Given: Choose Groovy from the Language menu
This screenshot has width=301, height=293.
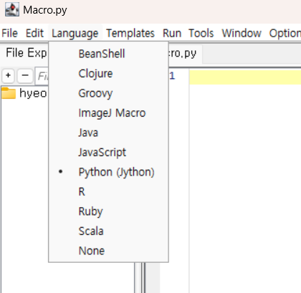Looking at the screenshot, I should [108, 93].
